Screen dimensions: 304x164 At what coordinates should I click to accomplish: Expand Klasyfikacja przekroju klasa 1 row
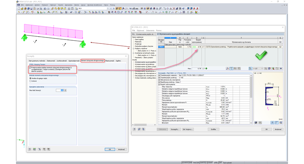coord(159,82)
